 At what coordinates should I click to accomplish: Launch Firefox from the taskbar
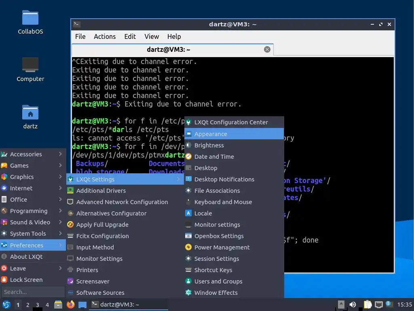pos(70,305)
